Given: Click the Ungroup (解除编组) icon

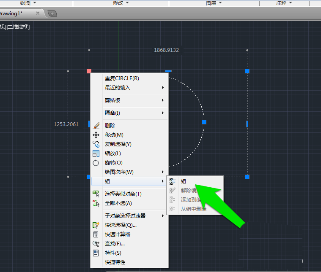Looking at the screenshot, I should [172, 191].
